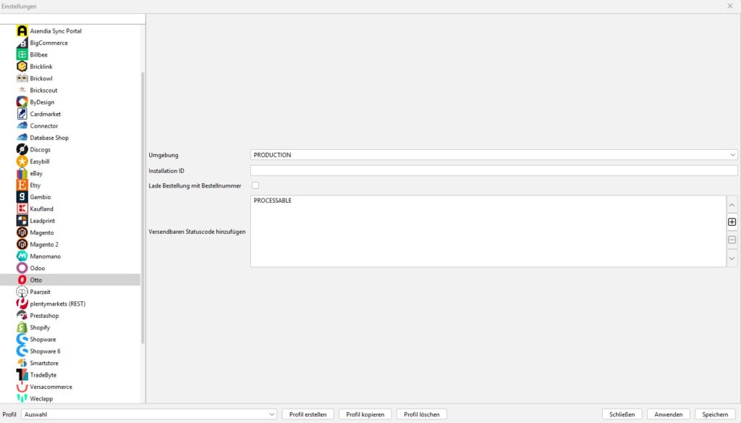Move status code down with chevron
Screen dimensions: 741x423
pos(732,259)
